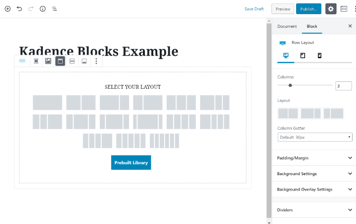The width and height of the screenshot is (356, 224).
Task: Click the Kadence Blocks controls icon
Action: click(344, 9)
